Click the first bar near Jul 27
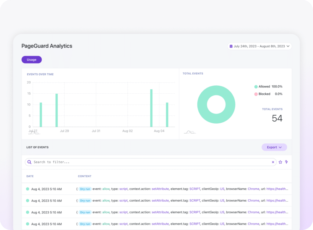This screenshot has height=230, width=313. [41, 115]
